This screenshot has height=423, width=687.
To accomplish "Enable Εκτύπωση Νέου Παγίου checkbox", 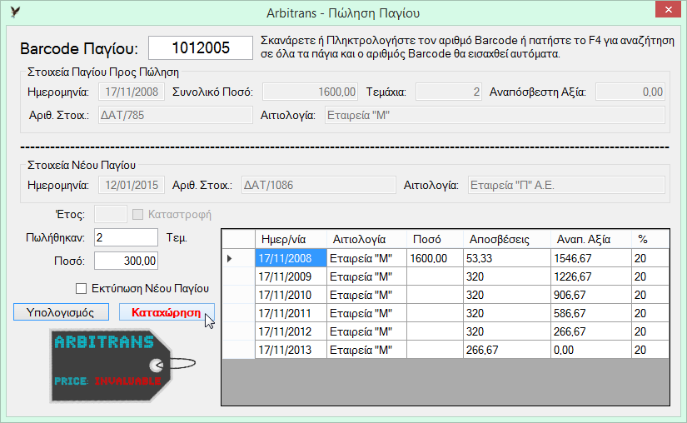I will 81,289.
